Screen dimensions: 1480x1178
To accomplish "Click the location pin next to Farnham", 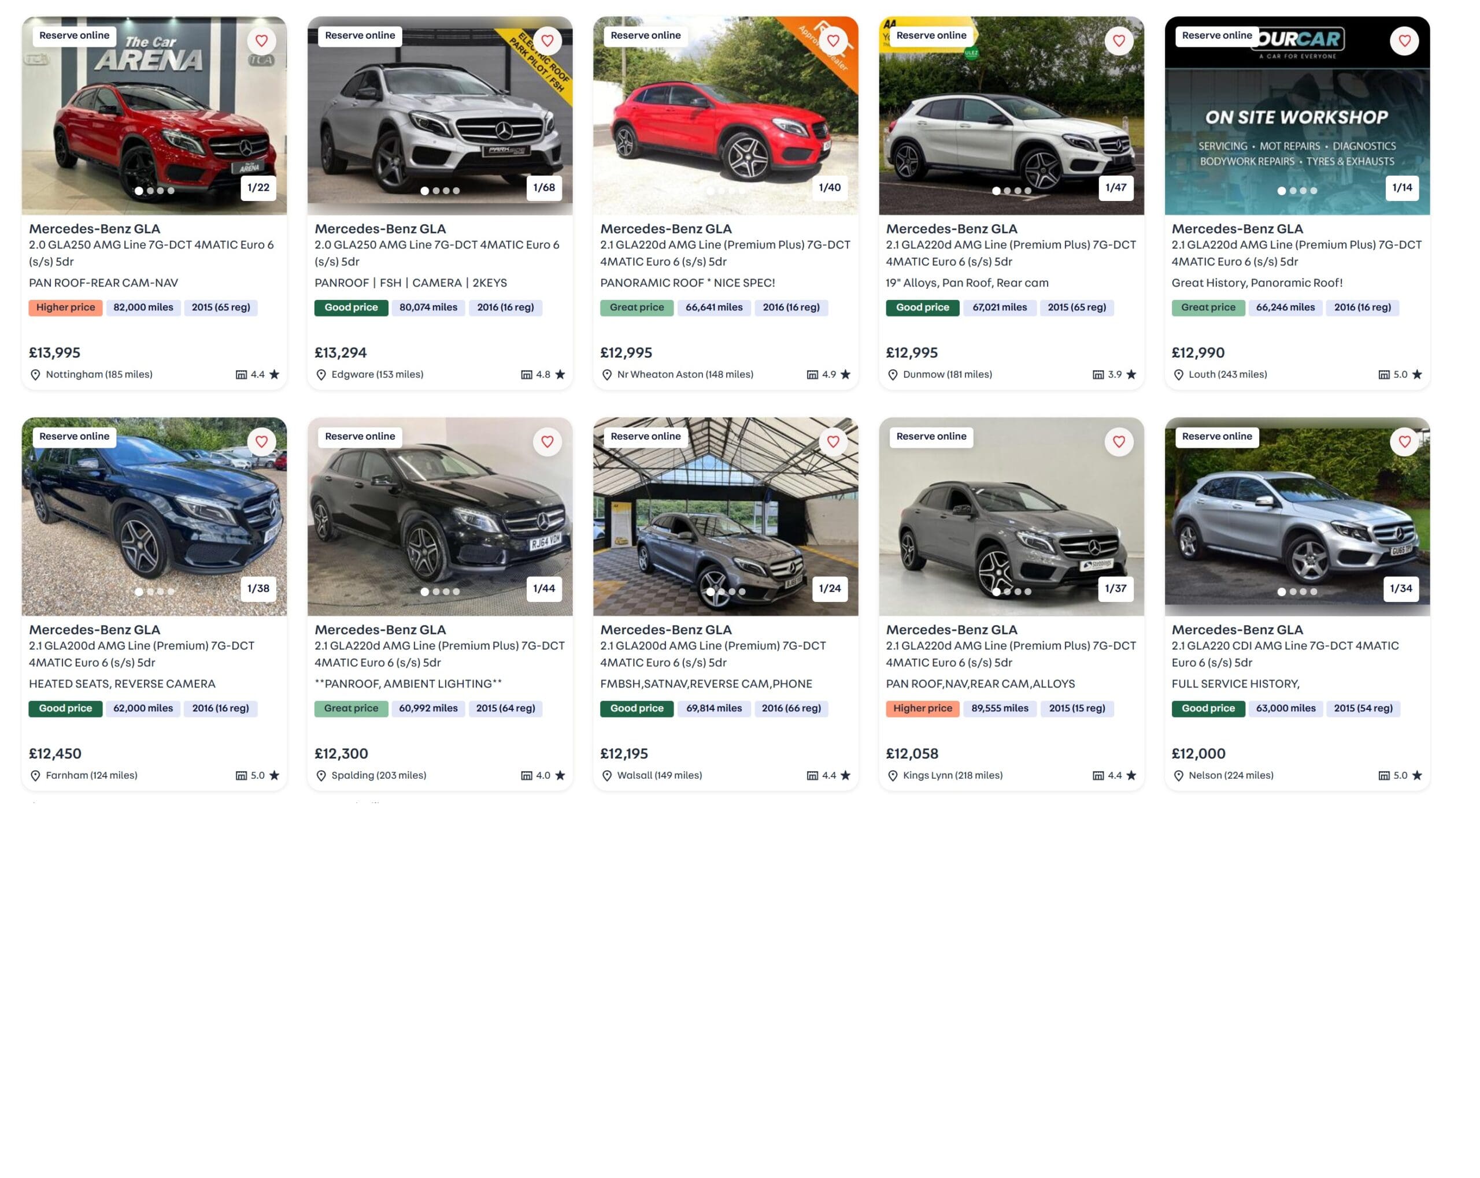I will point(36,775).
